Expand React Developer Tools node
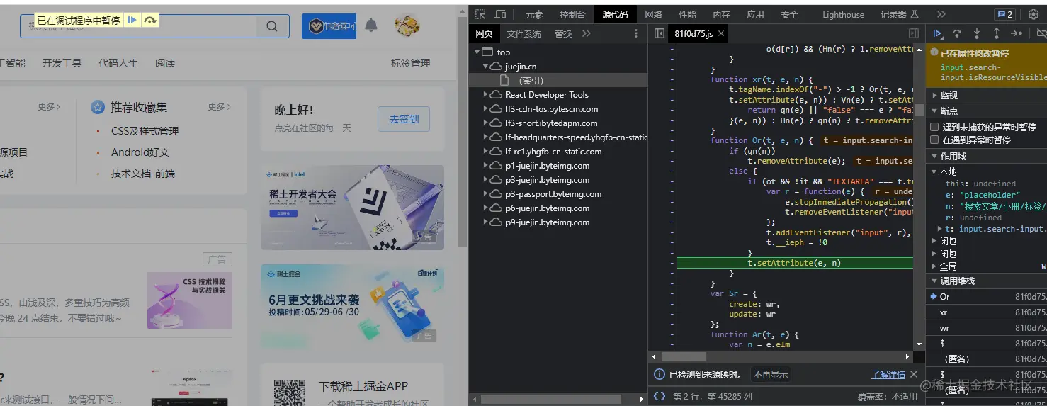Image resolution: width=1047 pixels, height=406 pixels. 486,95
